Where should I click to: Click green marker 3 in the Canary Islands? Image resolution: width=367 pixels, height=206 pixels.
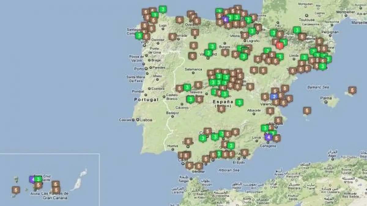click(38, 179)
